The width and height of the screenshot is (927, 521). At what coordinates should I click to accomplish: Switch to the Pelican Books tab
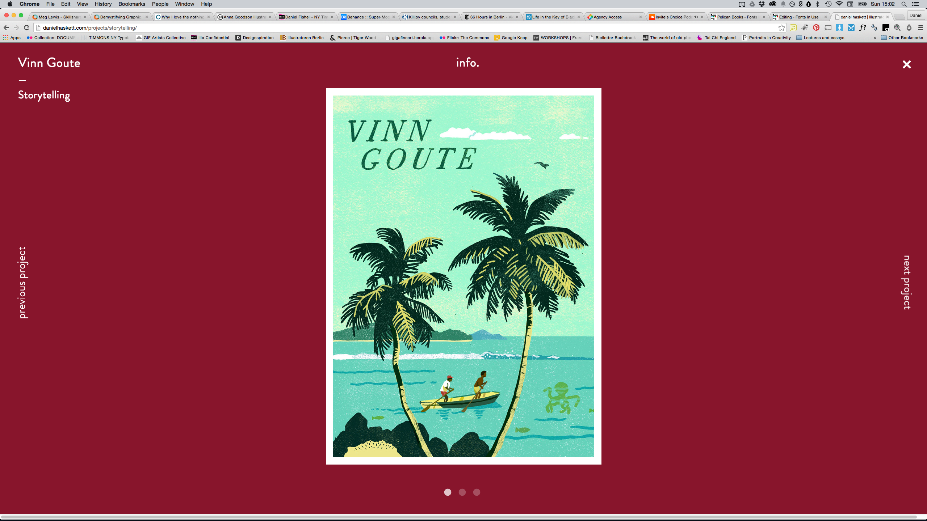pyautogui.click(x=737, y=17)
